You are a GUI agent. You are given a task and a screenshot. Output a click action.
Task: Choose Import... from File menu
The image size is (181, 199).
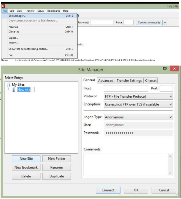(39, 43)
